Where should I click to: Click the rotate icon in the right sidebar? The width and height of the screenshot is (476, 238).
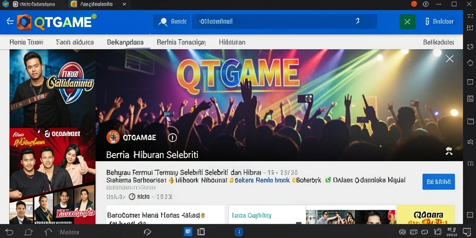pos(470,47)
